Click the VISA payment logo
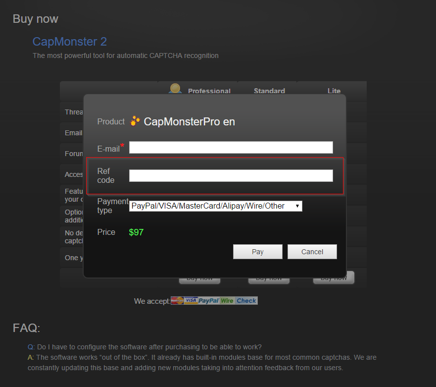436x387 pixels. click(191, 300)
